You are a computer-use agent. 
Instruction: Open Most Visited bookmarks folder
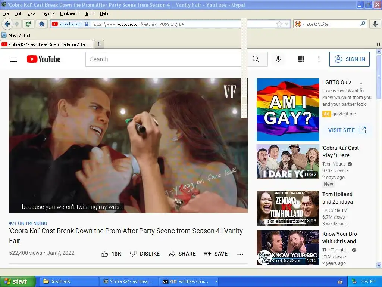[16, 36]
